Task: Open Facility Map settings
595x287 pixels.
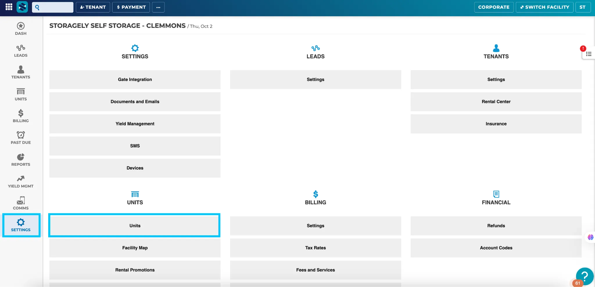Action: click(x=135, y=248)
